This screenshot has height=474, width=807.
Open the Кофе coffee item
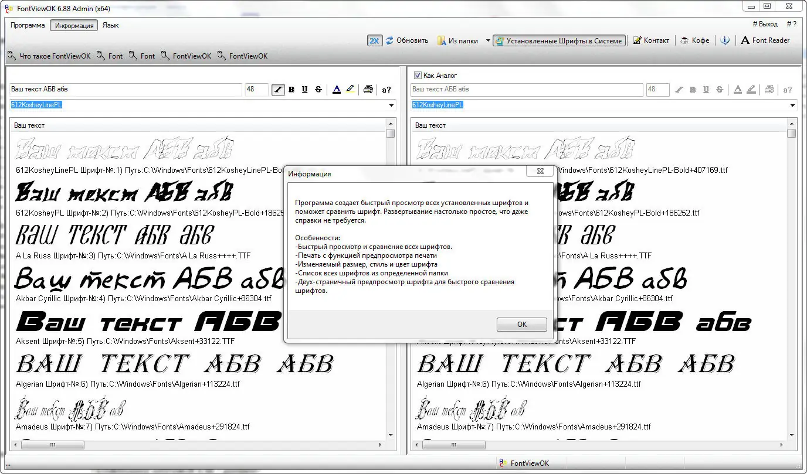(x=694, y=40)
